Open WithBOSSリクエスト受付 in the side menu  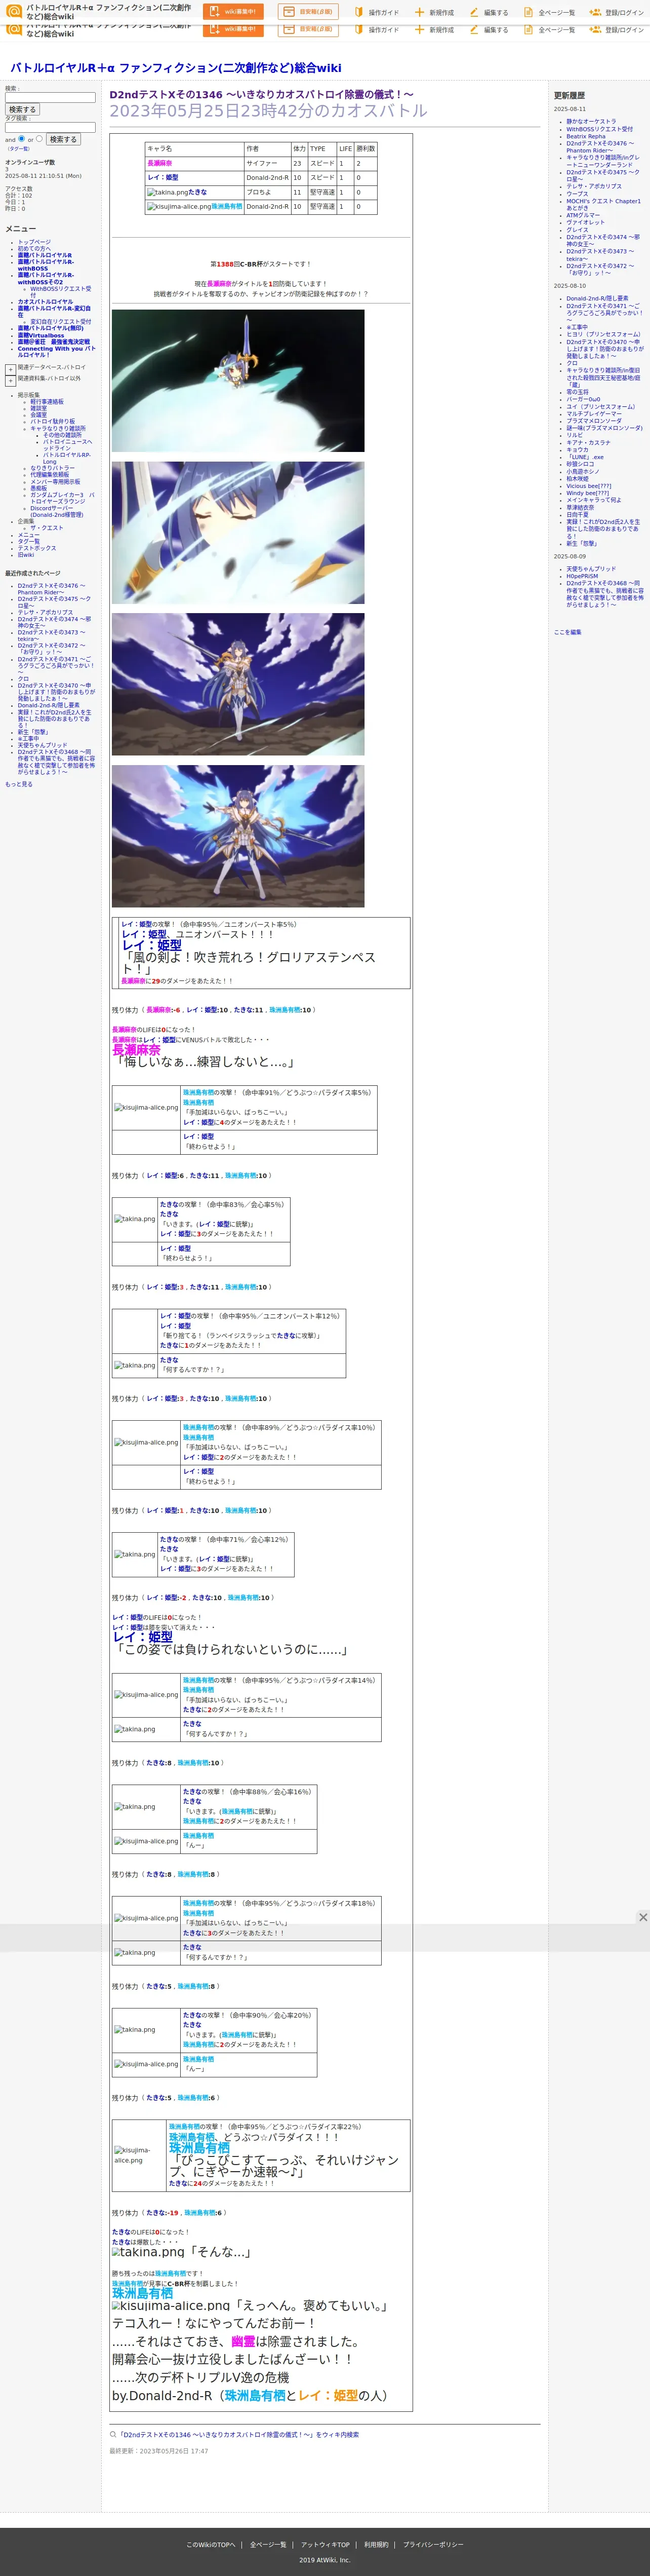coord(60,292)
